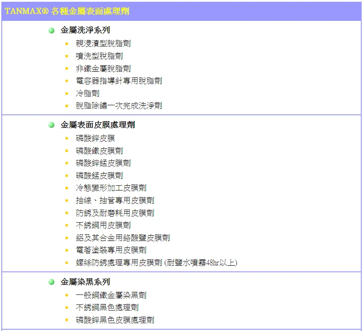Click the yellow square before 磷酸鋅皮膜

tap(67, 139)
